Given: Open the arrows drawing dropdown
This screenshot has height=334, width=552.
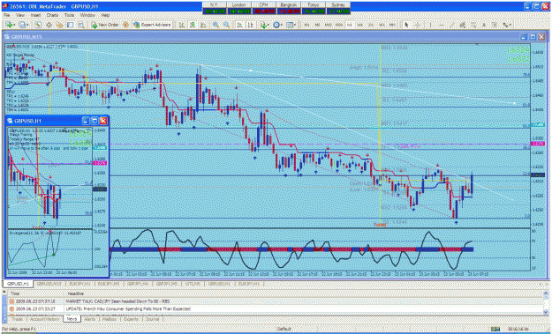Looking at the screenshot, I should click(x=507, y=25).
